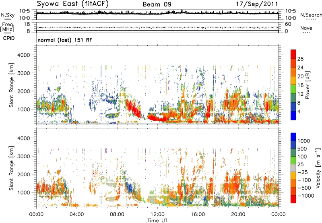
Task: Click the '1000' tick on the velocity panel
Action: (x=23, y=192)
